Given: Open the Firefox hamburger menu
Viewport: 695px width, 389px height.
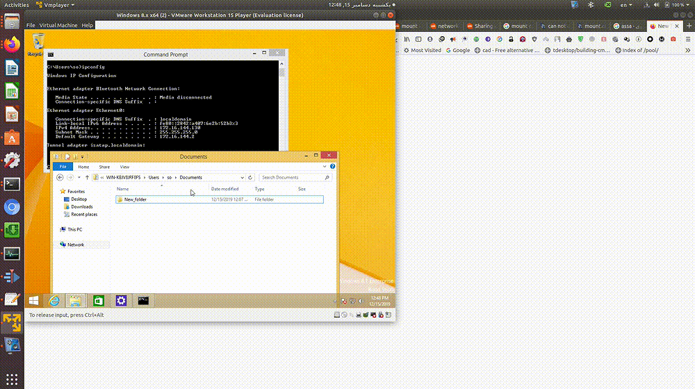Looking at the screenshot, I should (688, 39).
